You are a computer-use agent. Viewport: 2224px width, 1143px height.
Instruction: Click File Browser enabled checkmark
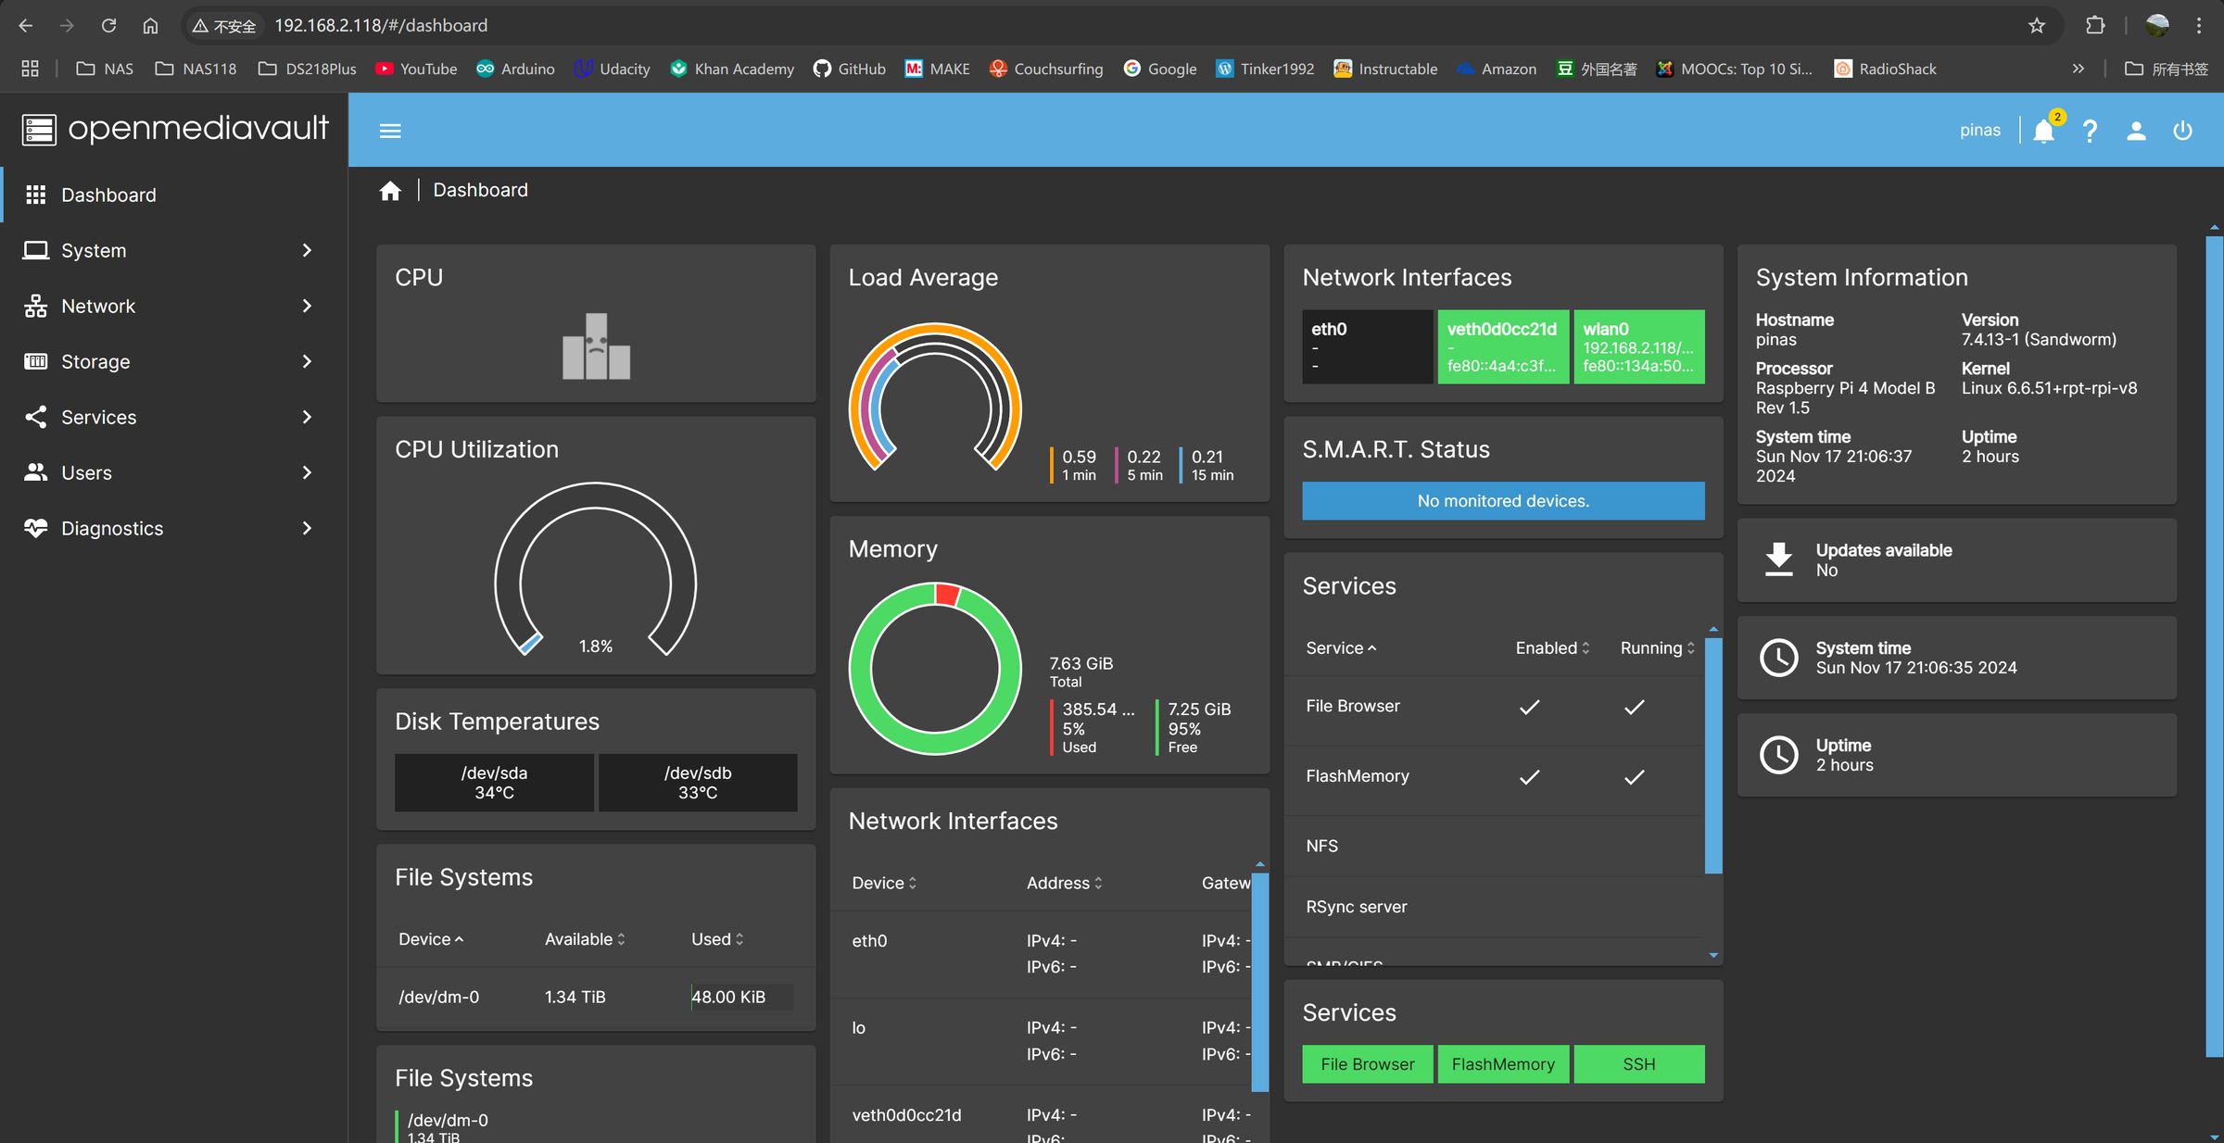pos(1529,707)
